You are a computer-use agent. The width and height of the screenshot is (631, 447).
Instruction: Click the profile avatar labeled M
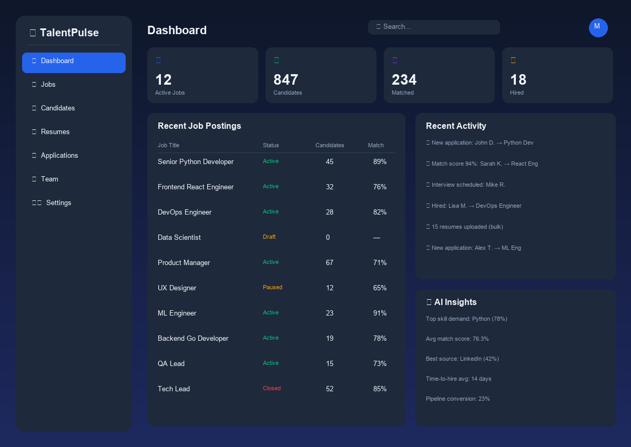(x=598, y=28)
